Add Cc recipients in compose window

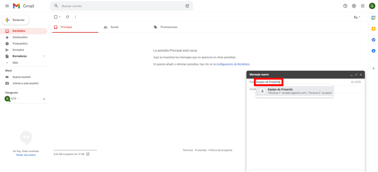353,82
